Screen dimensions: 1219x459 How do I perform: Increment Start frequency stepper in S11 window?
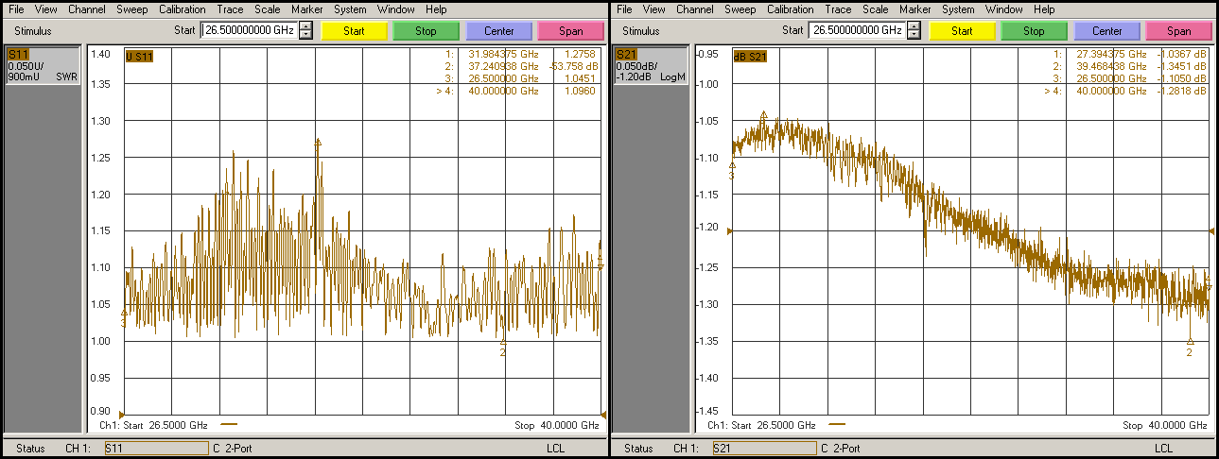click(x=305, y=26)
